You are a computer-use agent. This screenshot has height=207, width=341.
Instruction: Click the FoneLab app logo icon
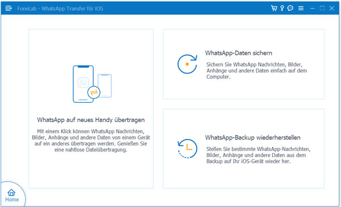(9, 9)
